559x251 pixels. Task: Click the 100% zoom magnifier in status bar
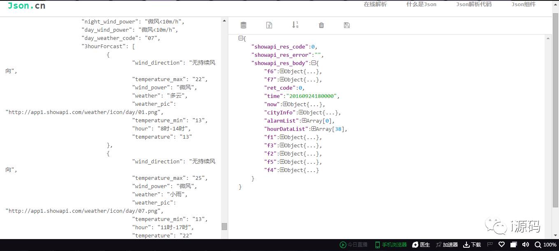pyautogui.click(x=545, y=245)
